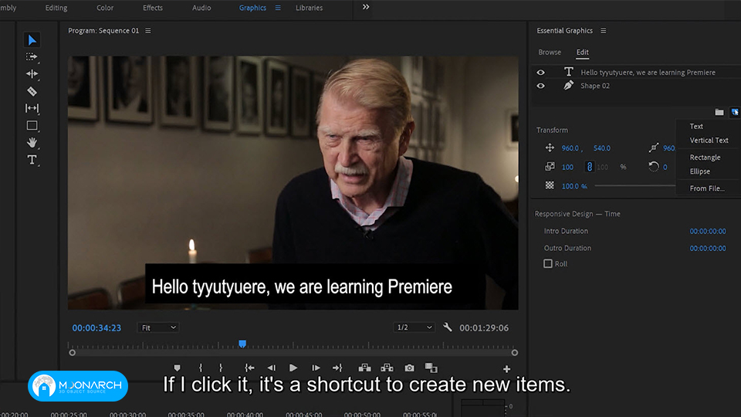Select the Selection arrow tool
The width and height of the screenshot is (741, 417).
(x=32, y=40)
